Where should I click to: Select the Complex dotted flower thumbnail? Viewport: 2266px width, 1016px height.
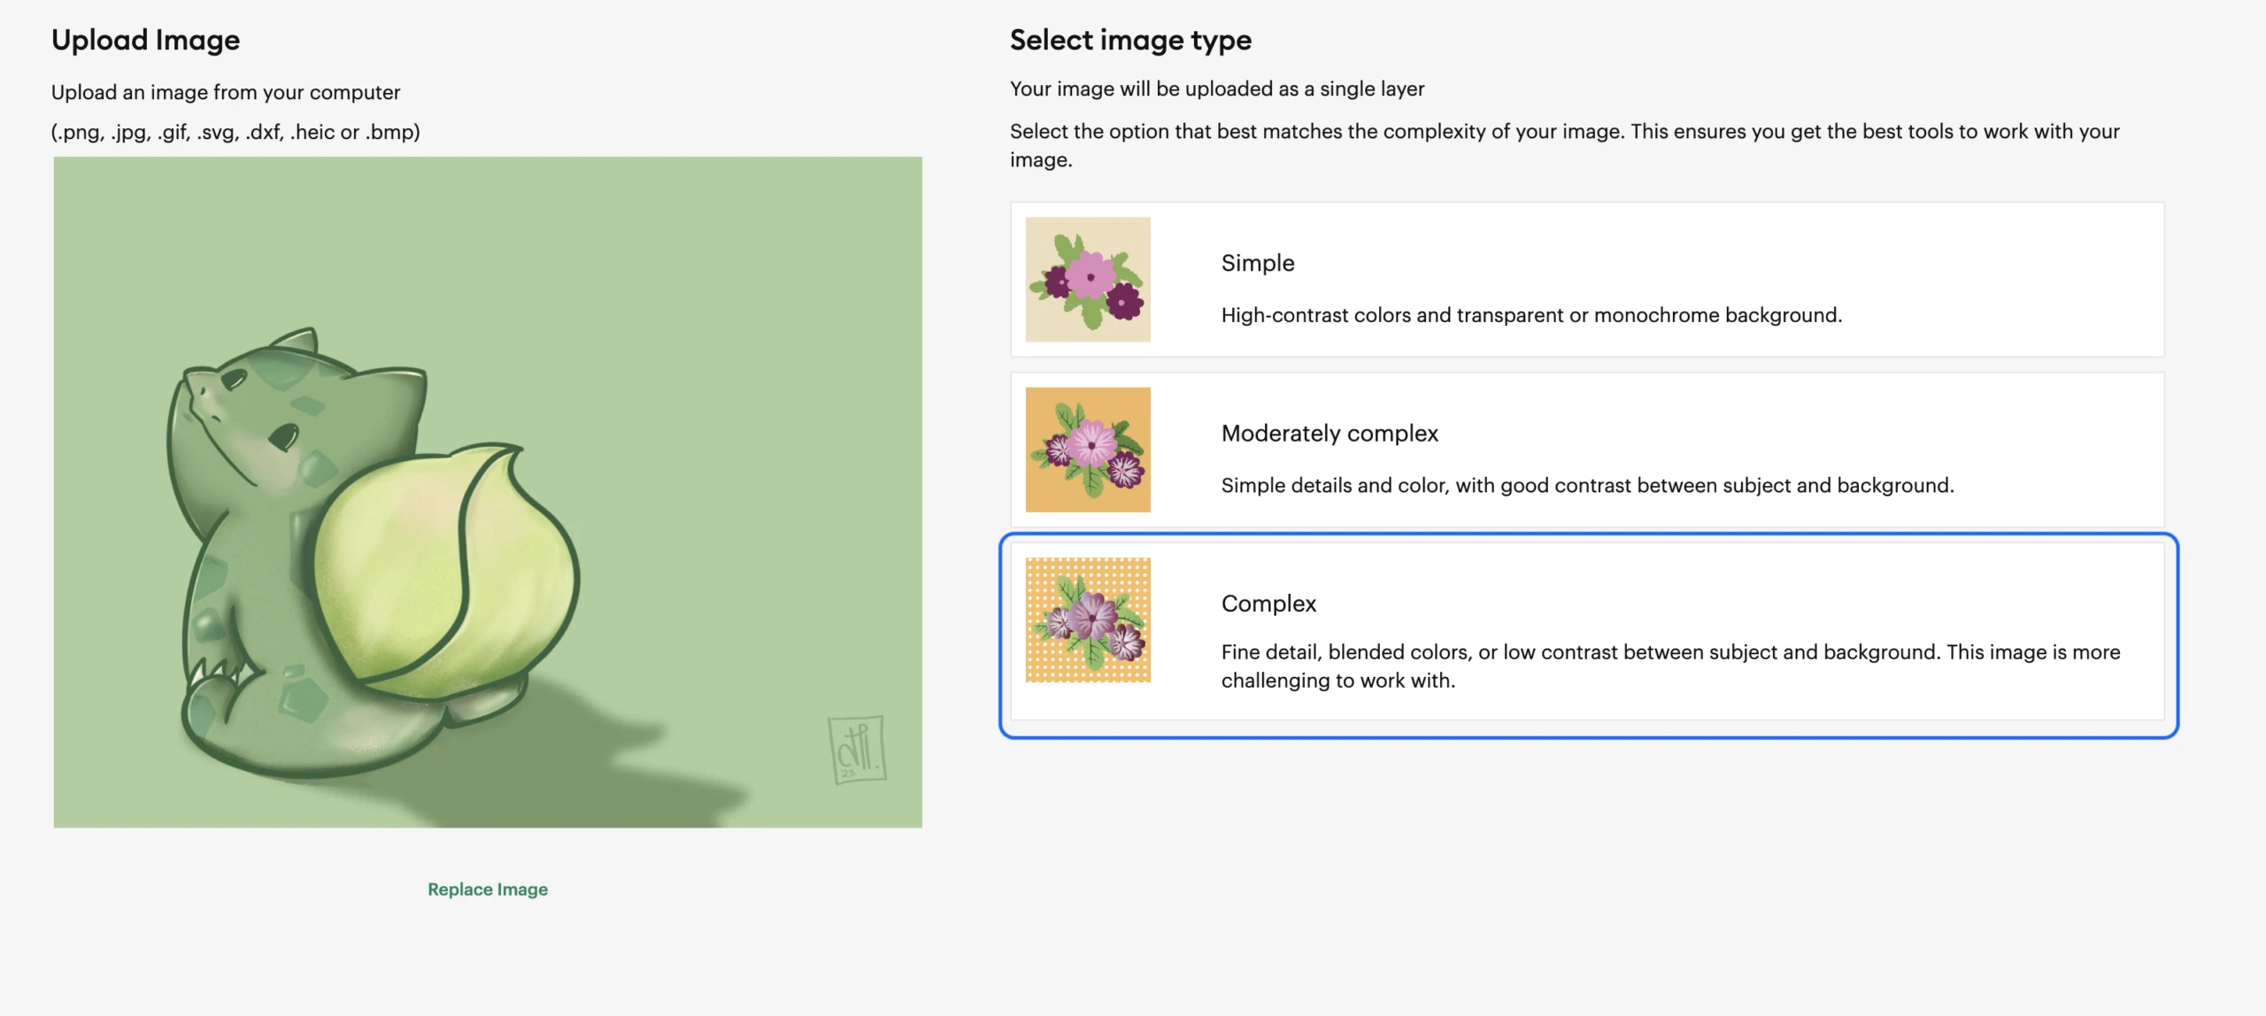pyautogui.click(x=1088, y=620)
